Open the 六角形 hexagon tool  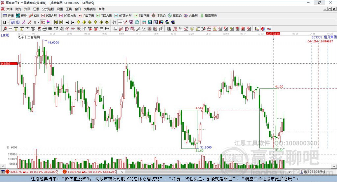point(191,16)
